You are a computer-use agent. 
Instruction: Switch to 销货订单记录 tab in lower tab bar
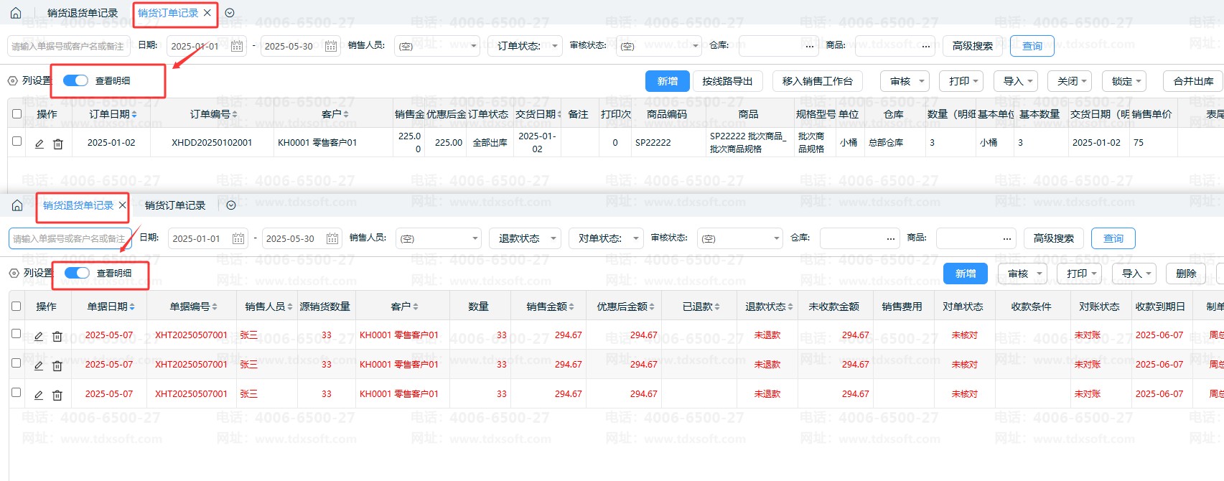(175, 205)
